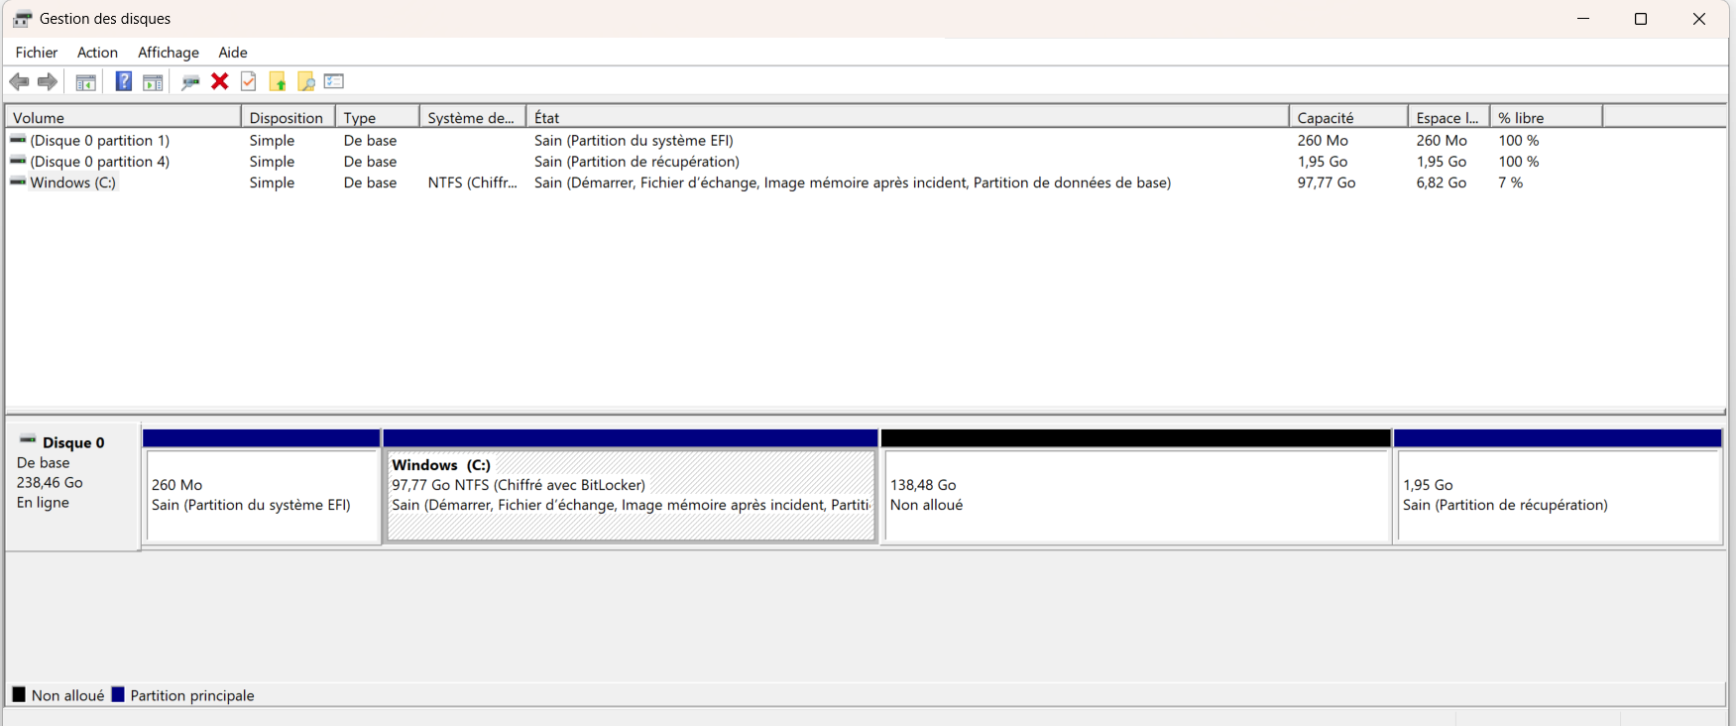
Task: Click the disk icon next to Disque 0 label
Action: point(28,440)
